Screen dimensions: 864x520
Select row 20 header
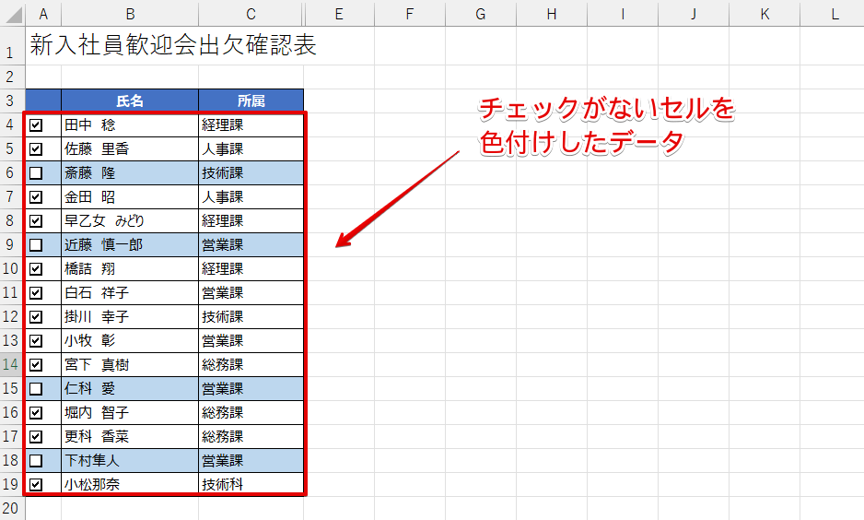12,508
